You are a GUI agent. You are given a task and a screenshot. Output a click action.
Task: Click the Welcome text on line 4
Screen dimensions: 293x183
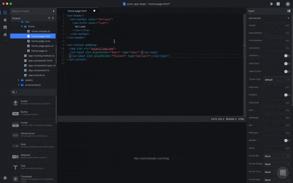click(80, 26)
